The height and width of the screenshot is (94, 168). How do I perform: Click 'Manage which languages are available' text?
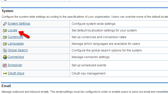click(x=106, y=44)
